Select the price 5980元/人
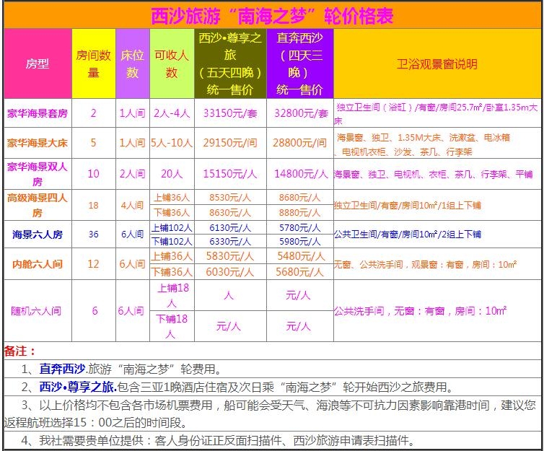Screen dimensions: 544x451 [299, 241]
